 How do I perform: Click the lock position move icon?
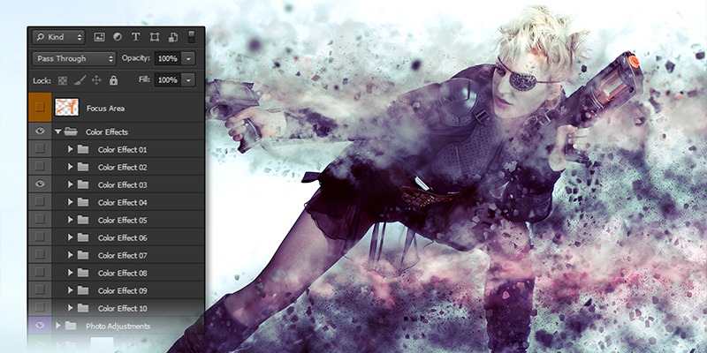pos(95,80)
